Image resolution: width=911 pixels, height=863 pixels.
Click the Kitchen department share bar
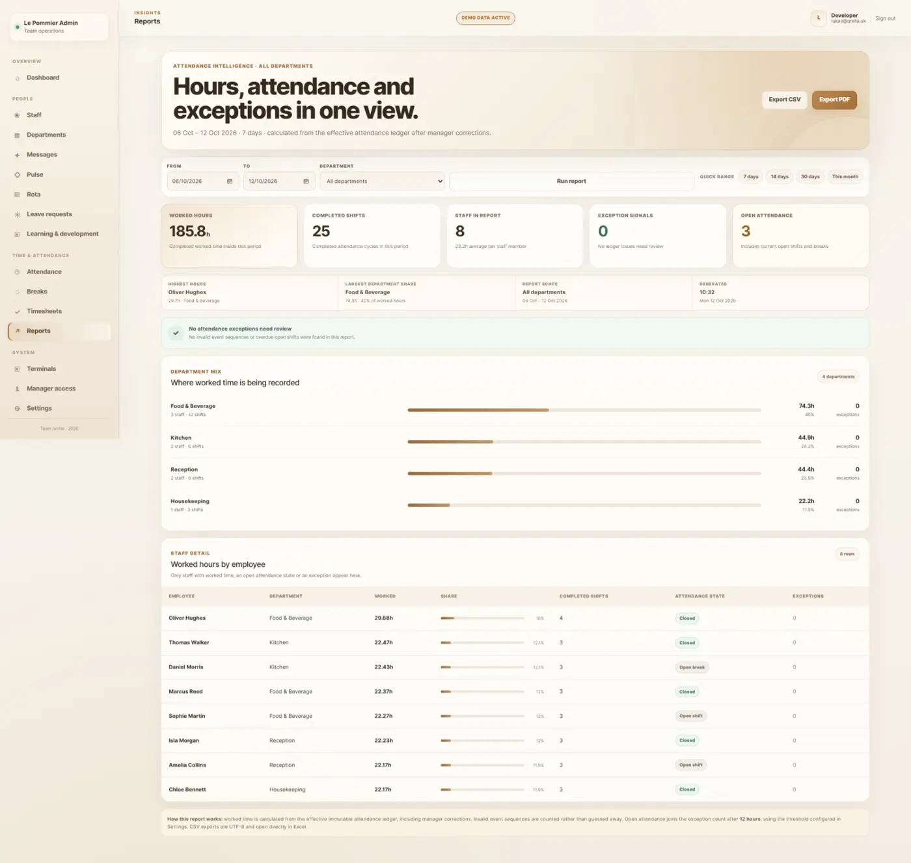584,442
